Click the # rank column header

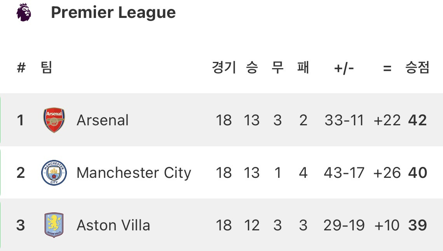tap(21, 68)
